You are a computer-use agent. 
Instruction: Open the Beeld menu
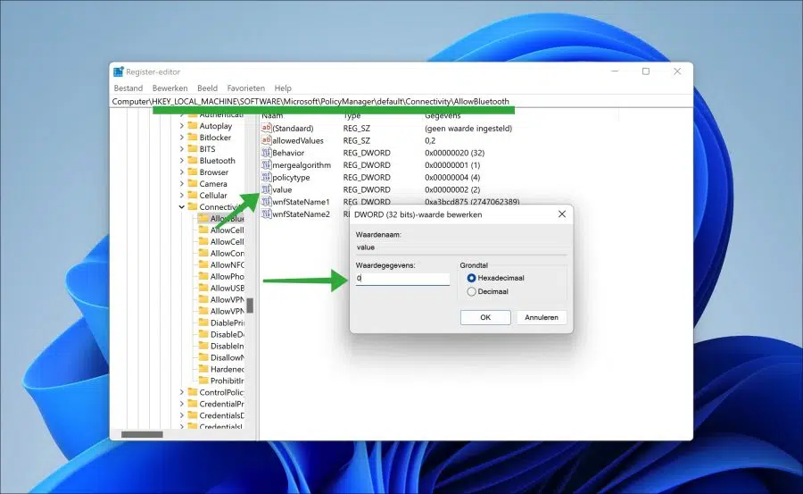tap(207, 88)
